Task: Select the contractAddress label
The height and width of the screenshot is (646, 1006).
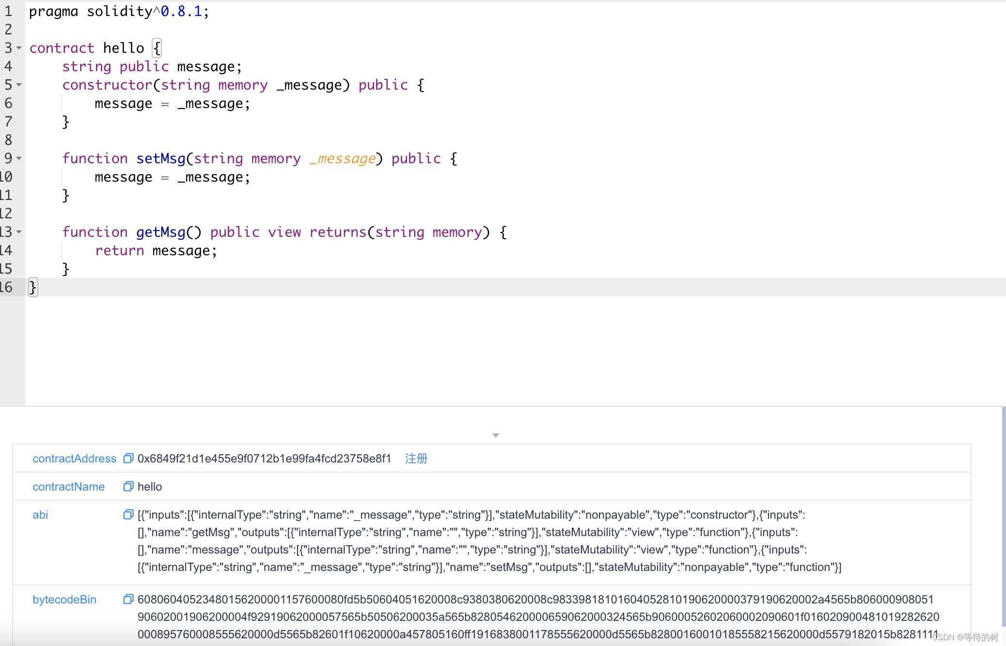Action: 74,458
